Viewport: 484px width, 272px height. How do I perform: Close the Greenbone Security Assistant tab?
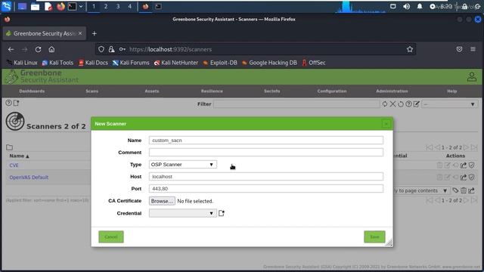pyautogui.click(x=80, y=33)
